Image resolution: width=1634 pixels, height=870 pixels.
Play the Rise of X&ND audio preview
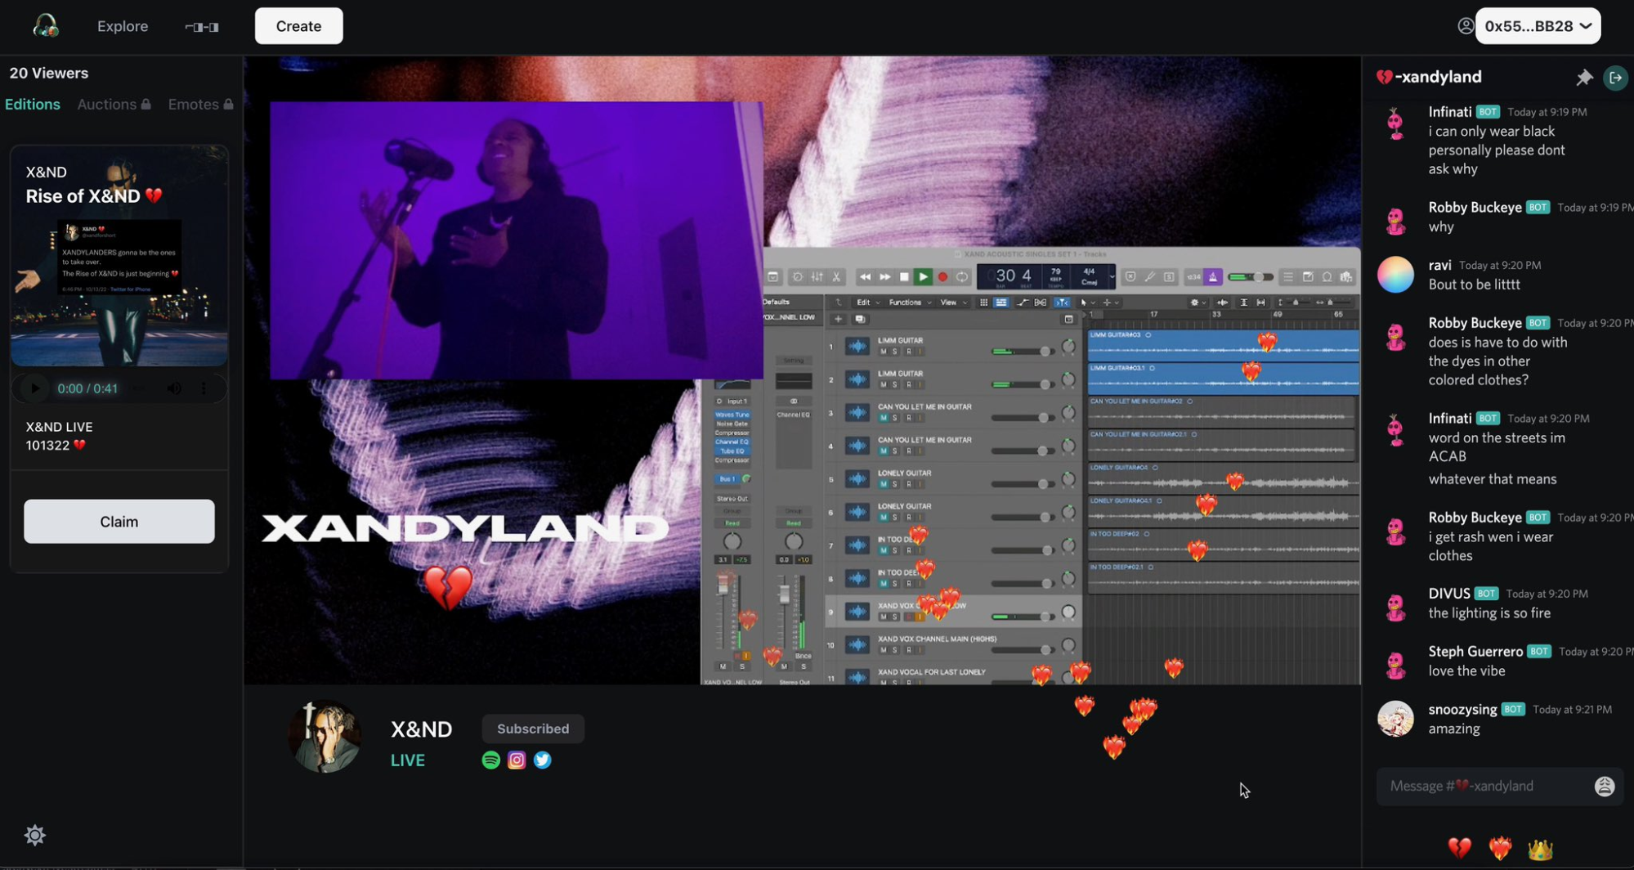coord(34,388)
